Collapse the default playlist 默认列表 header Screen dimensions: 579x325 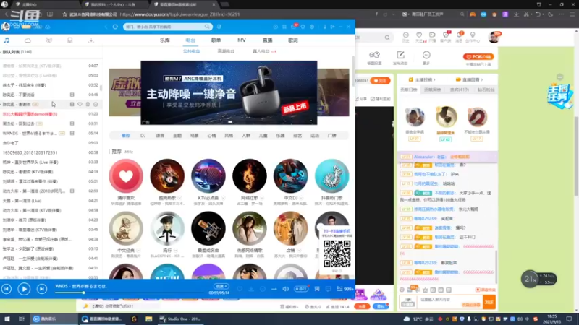(17, 52)
